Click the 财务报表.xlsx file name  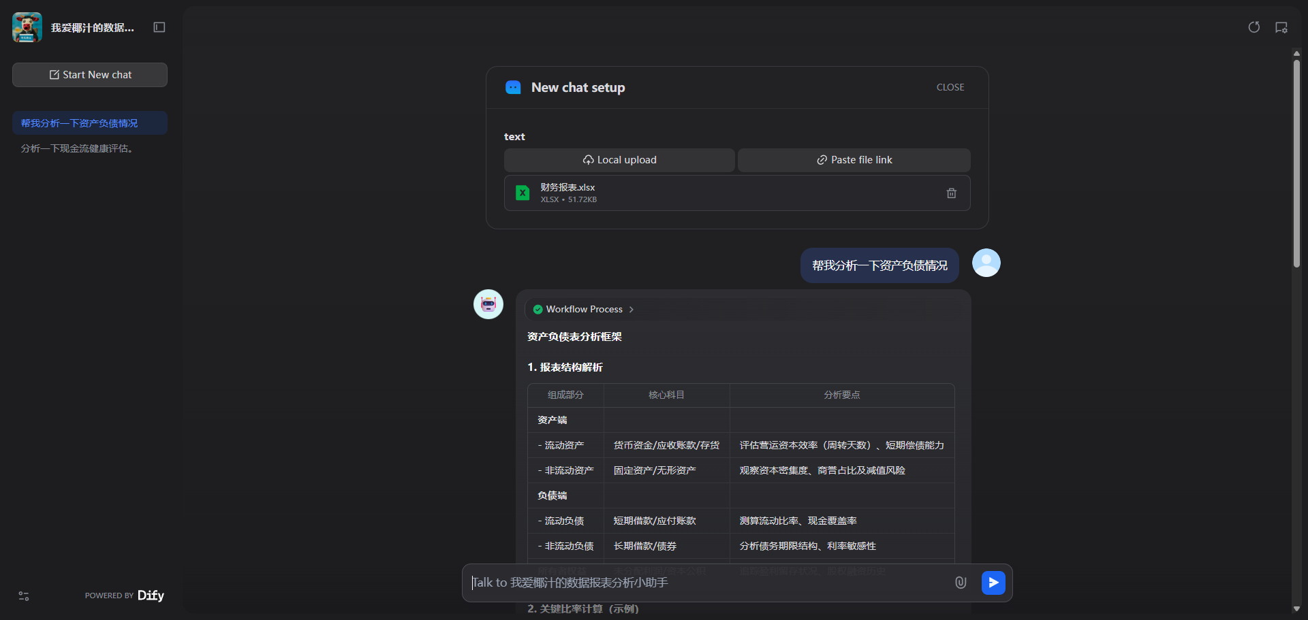pos(567,187)
